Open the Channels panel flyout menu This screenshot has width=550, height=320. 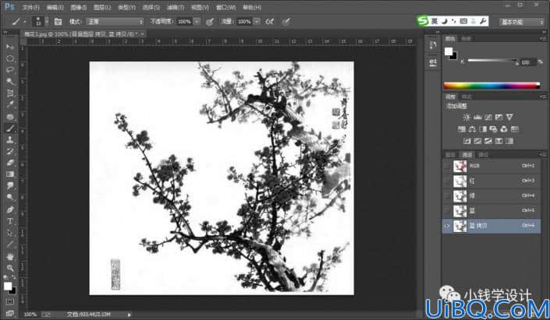(543, 154)
